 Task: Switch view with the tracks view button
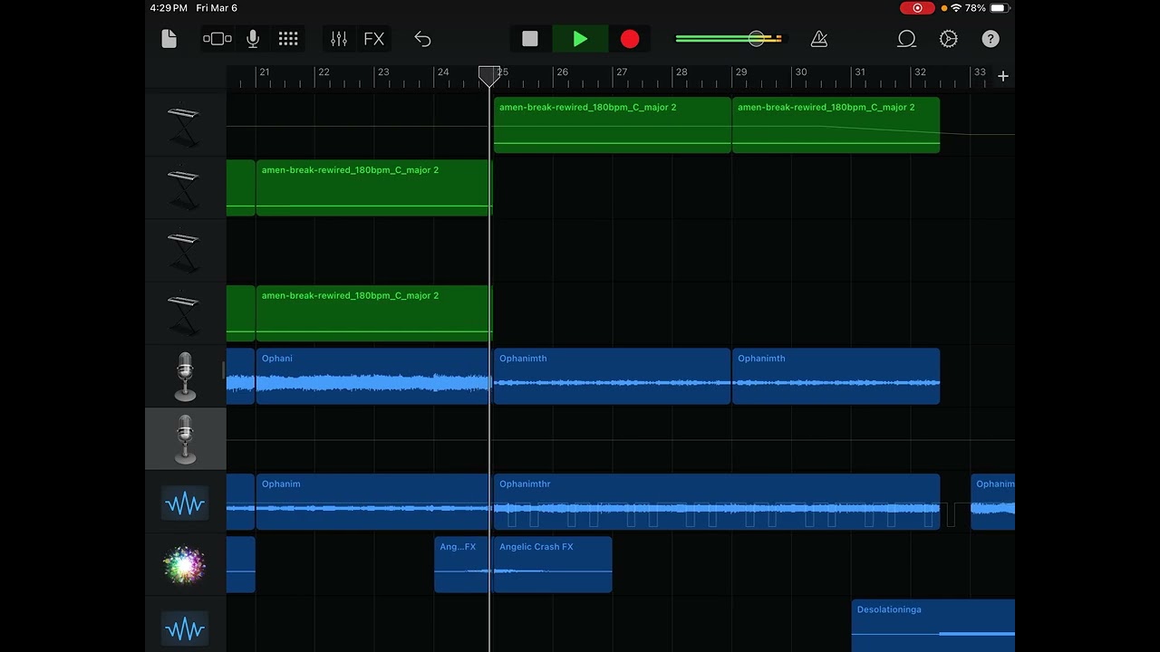coord(217,39)
